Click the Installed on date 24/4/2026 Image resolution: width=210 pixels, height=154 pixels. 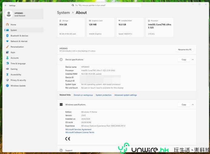tap(86, 119)
